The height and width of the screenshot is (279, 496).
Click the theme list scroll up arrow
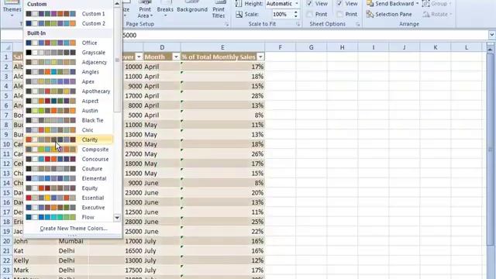pyautogui.click(x=117, y=3)
